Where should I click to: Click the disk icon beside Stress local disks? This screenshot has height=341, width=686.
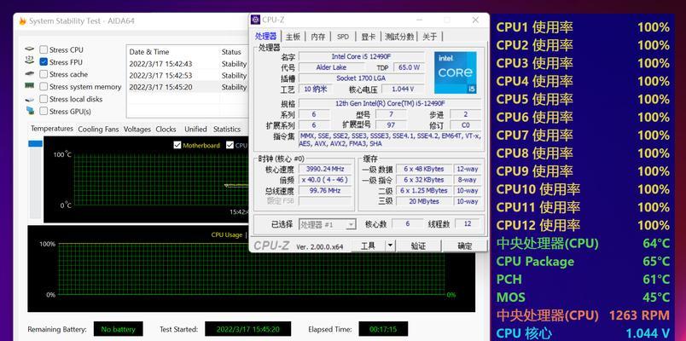pyautogui.click(x=29, y=99)
